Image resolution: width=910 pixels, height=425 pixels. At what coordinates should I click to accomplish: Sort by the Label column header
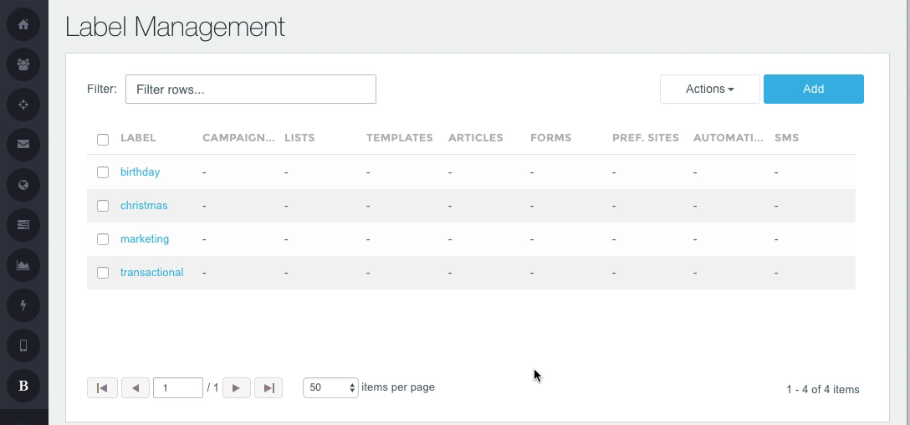[x=138, y=138]
